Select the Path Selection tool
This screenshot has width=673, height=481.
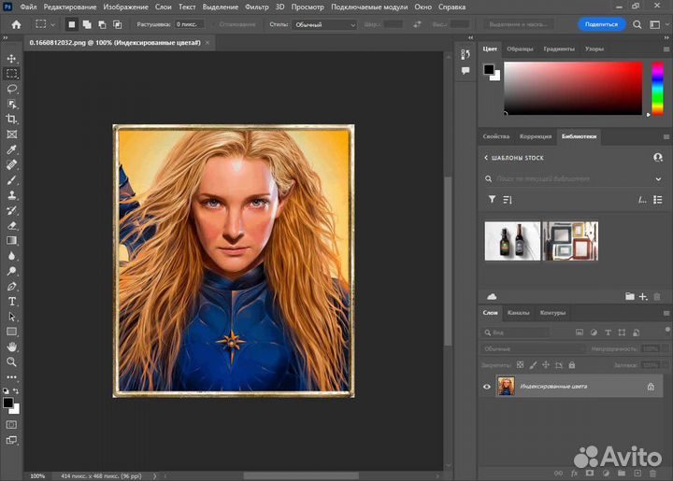[x=11, y=317]
